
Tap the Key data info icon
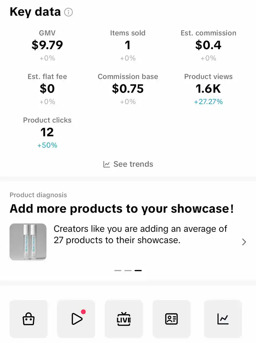[x=68, y=12]
